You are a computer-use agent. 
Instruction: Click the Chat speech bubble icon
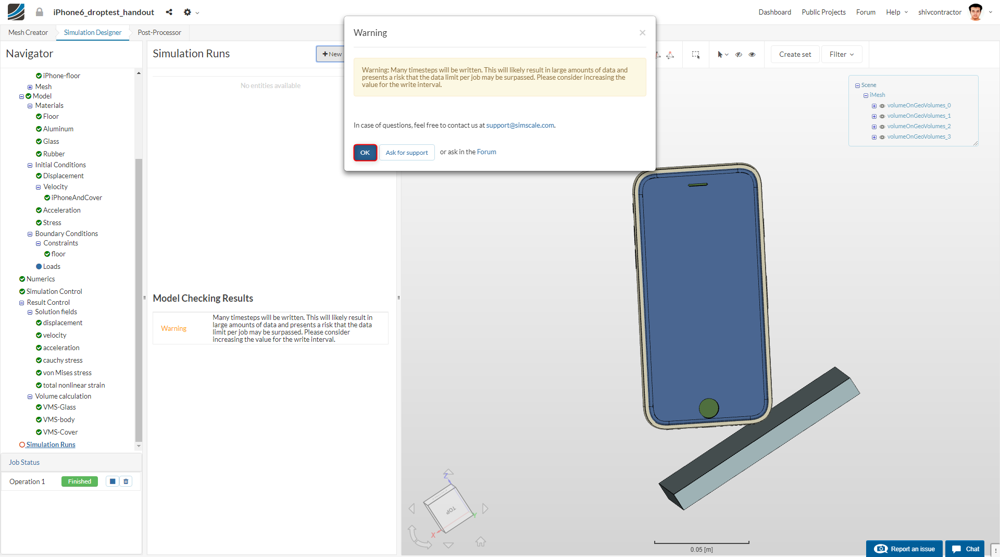click(x=956, y=549)
